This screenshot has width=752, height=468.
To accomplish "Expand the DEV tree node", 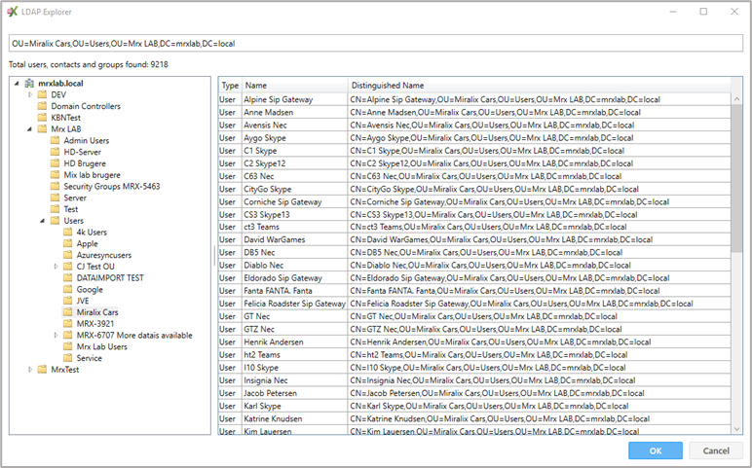I will 30,94.
